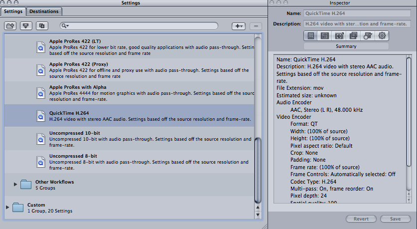Click the Inspector summary scrollbar thumb

click(409, 112)
